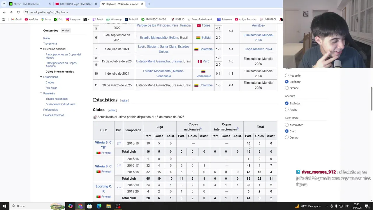Viewport: 373px width, 210px height.
Task: Open the Futbol11 bookmark
Action: [x=131, y=20]
